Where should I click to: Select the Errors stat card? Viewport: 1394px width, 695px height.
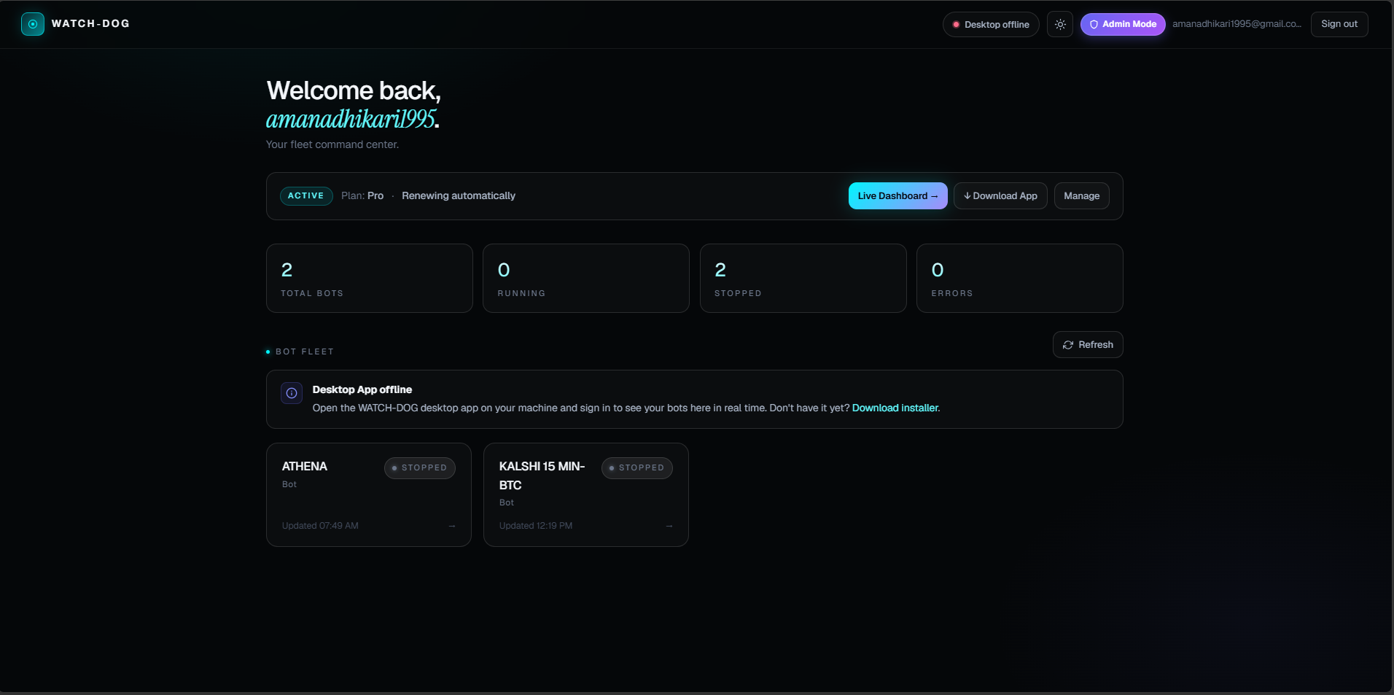click(x=1020, y=278)
